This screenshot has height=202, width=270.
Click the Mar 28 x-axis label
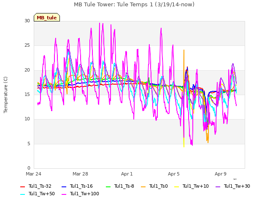click(80, 174)
